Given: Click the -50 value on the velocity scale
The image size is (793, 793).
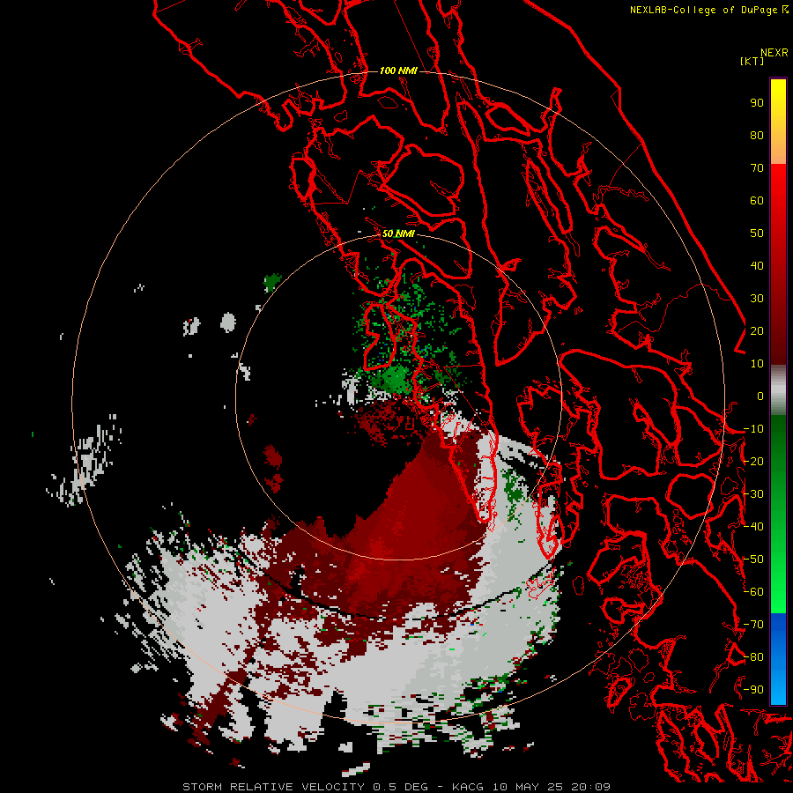Looking at the screenshot, I should click(753, 560).
